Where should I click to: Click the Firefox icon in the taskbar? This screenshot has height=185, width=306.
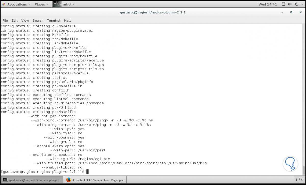[x=69, y=180]
